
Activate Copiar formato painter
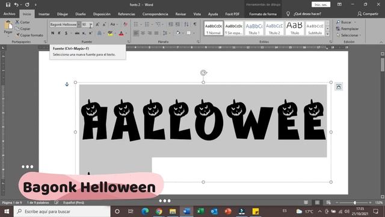[x=29, y=35]
